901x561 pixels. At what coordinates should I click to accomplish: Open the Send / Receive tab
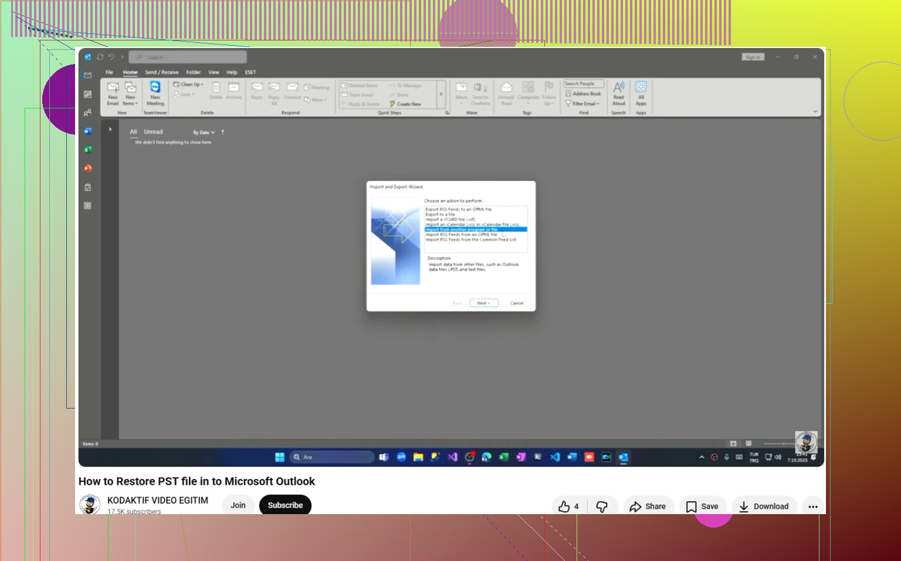[x=162, y=72]
